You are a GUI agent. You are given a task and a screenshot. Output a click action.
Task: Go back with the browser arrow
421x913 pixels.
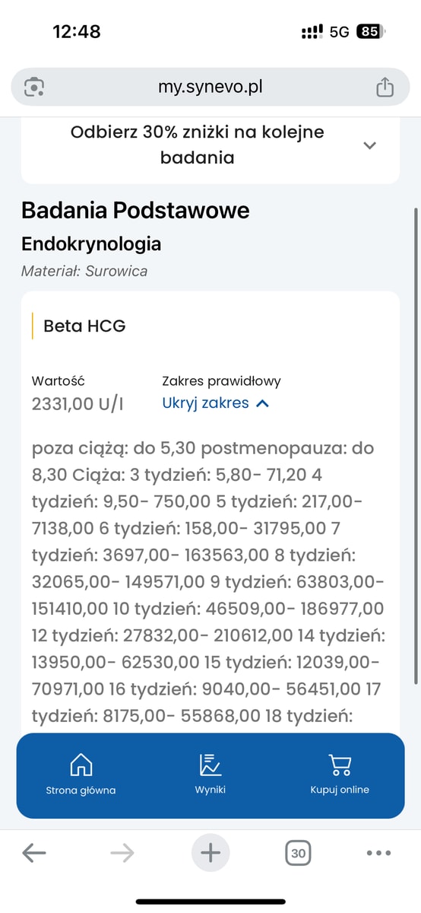pyautogui.click(x=34, y=854)
